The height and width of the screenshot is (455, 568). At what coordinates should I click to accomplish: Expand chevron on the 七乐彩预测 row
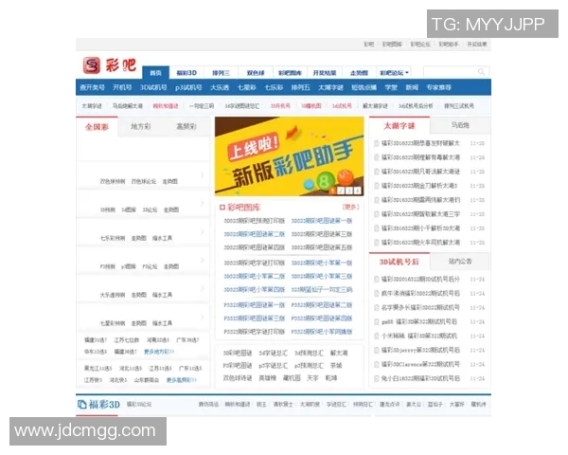tap(203, 231)
